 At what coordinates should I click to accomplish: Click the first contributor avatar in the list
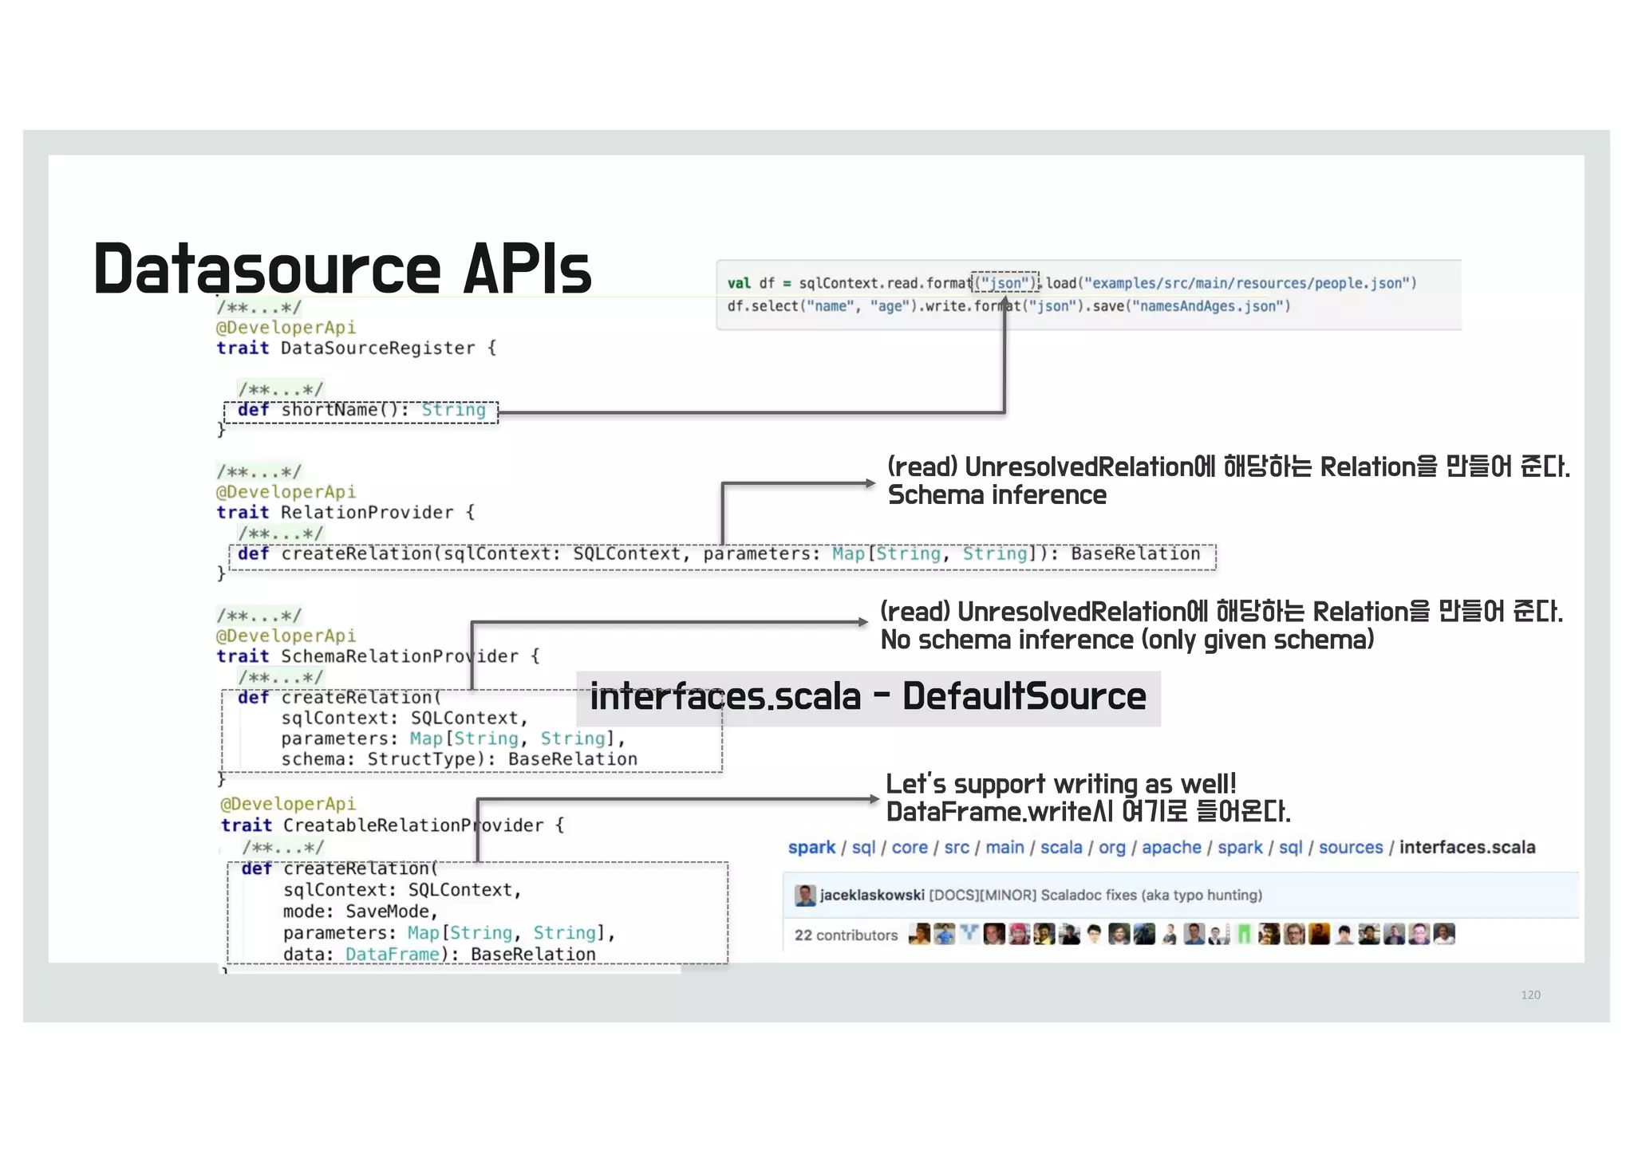pyautogui.click(x=919, y=934)
